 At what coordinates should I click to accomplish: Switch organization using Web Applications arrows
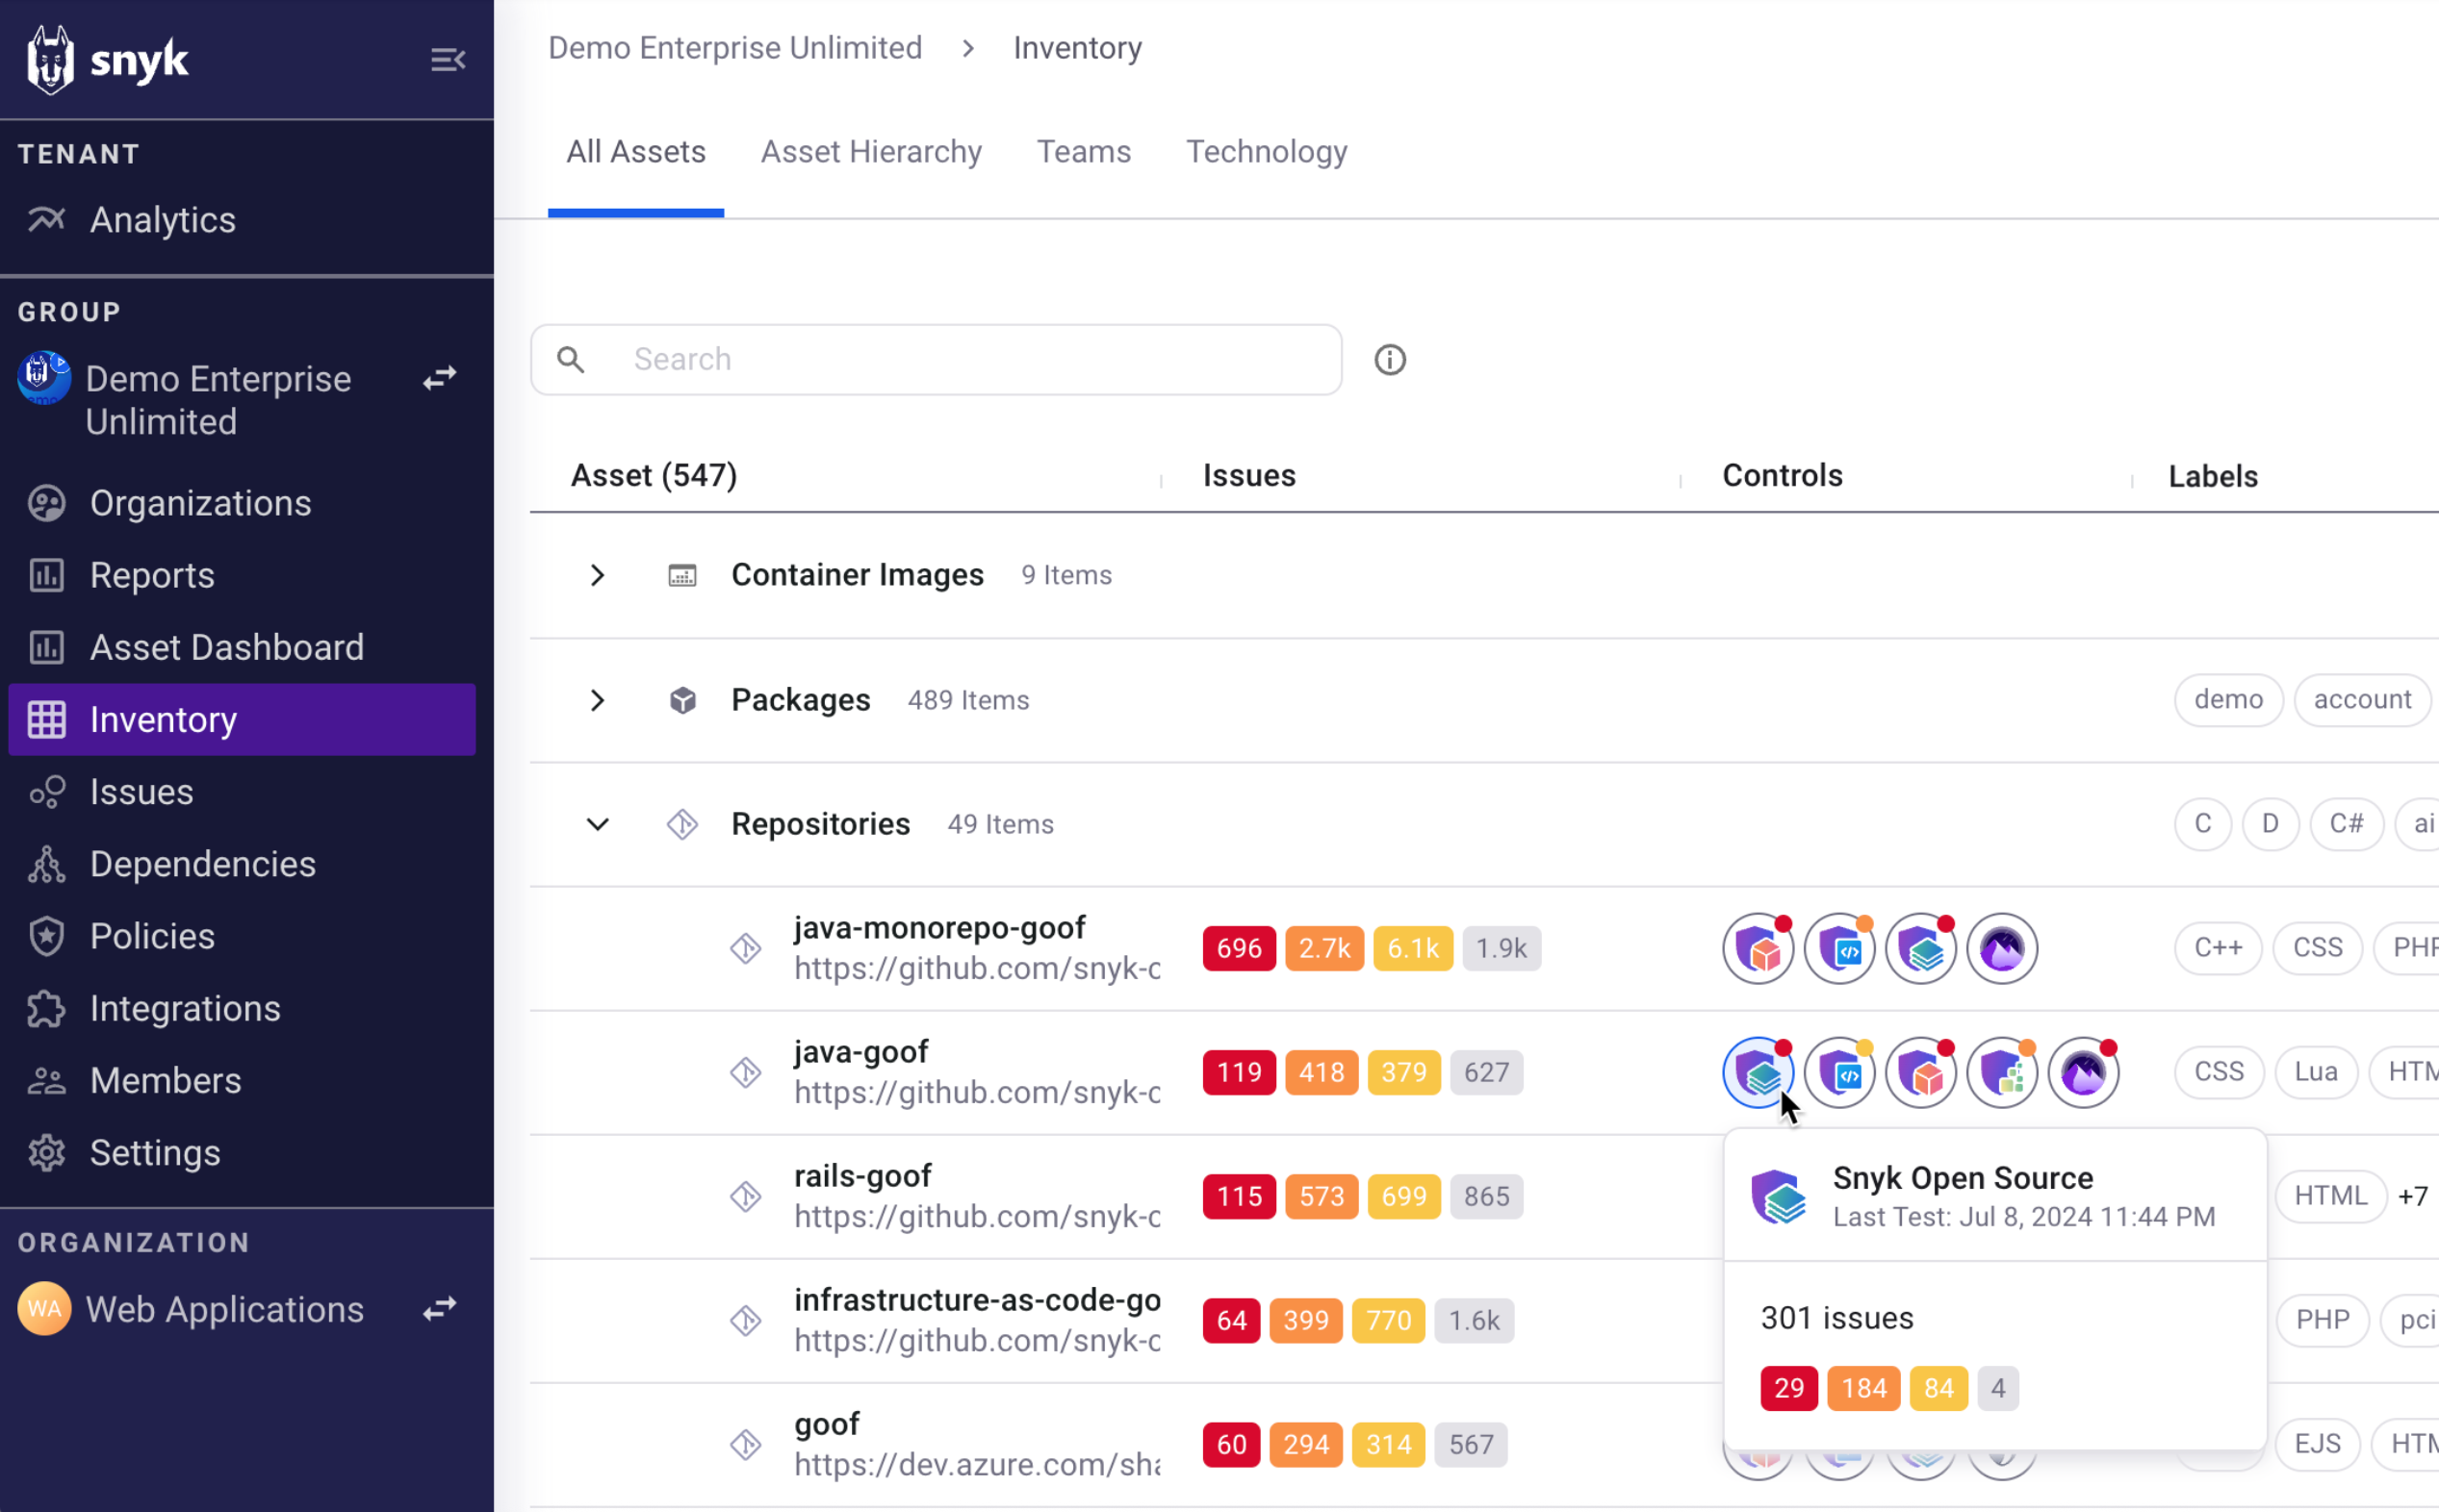click(x=439, y=1309)
